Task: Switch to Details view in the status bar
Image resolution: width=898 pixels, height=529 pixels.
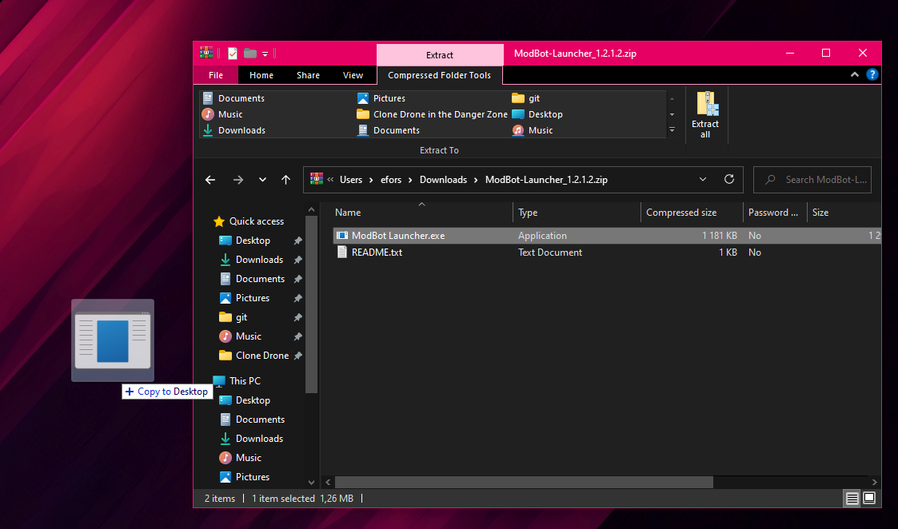Action: click(852, 498)
